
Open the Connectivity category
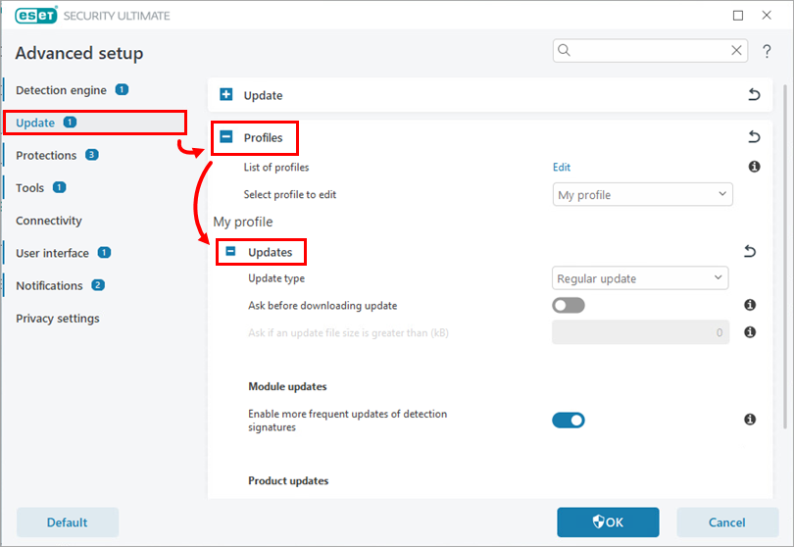tap(49, 221)
